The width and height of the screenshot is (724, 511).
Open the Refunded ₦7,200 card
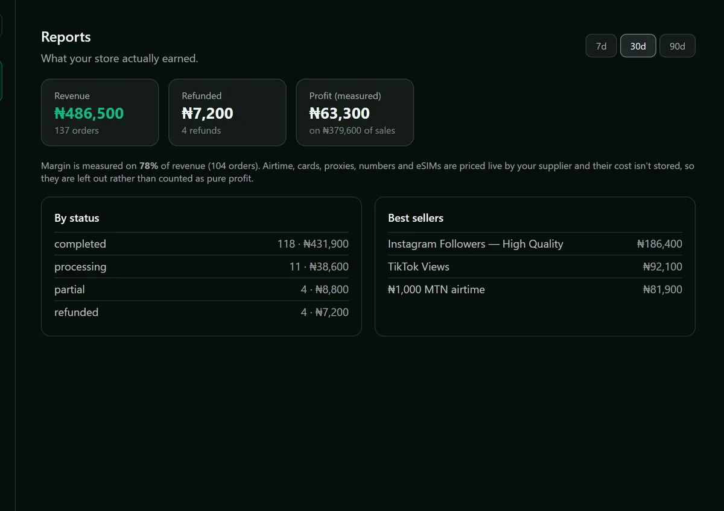227,113
